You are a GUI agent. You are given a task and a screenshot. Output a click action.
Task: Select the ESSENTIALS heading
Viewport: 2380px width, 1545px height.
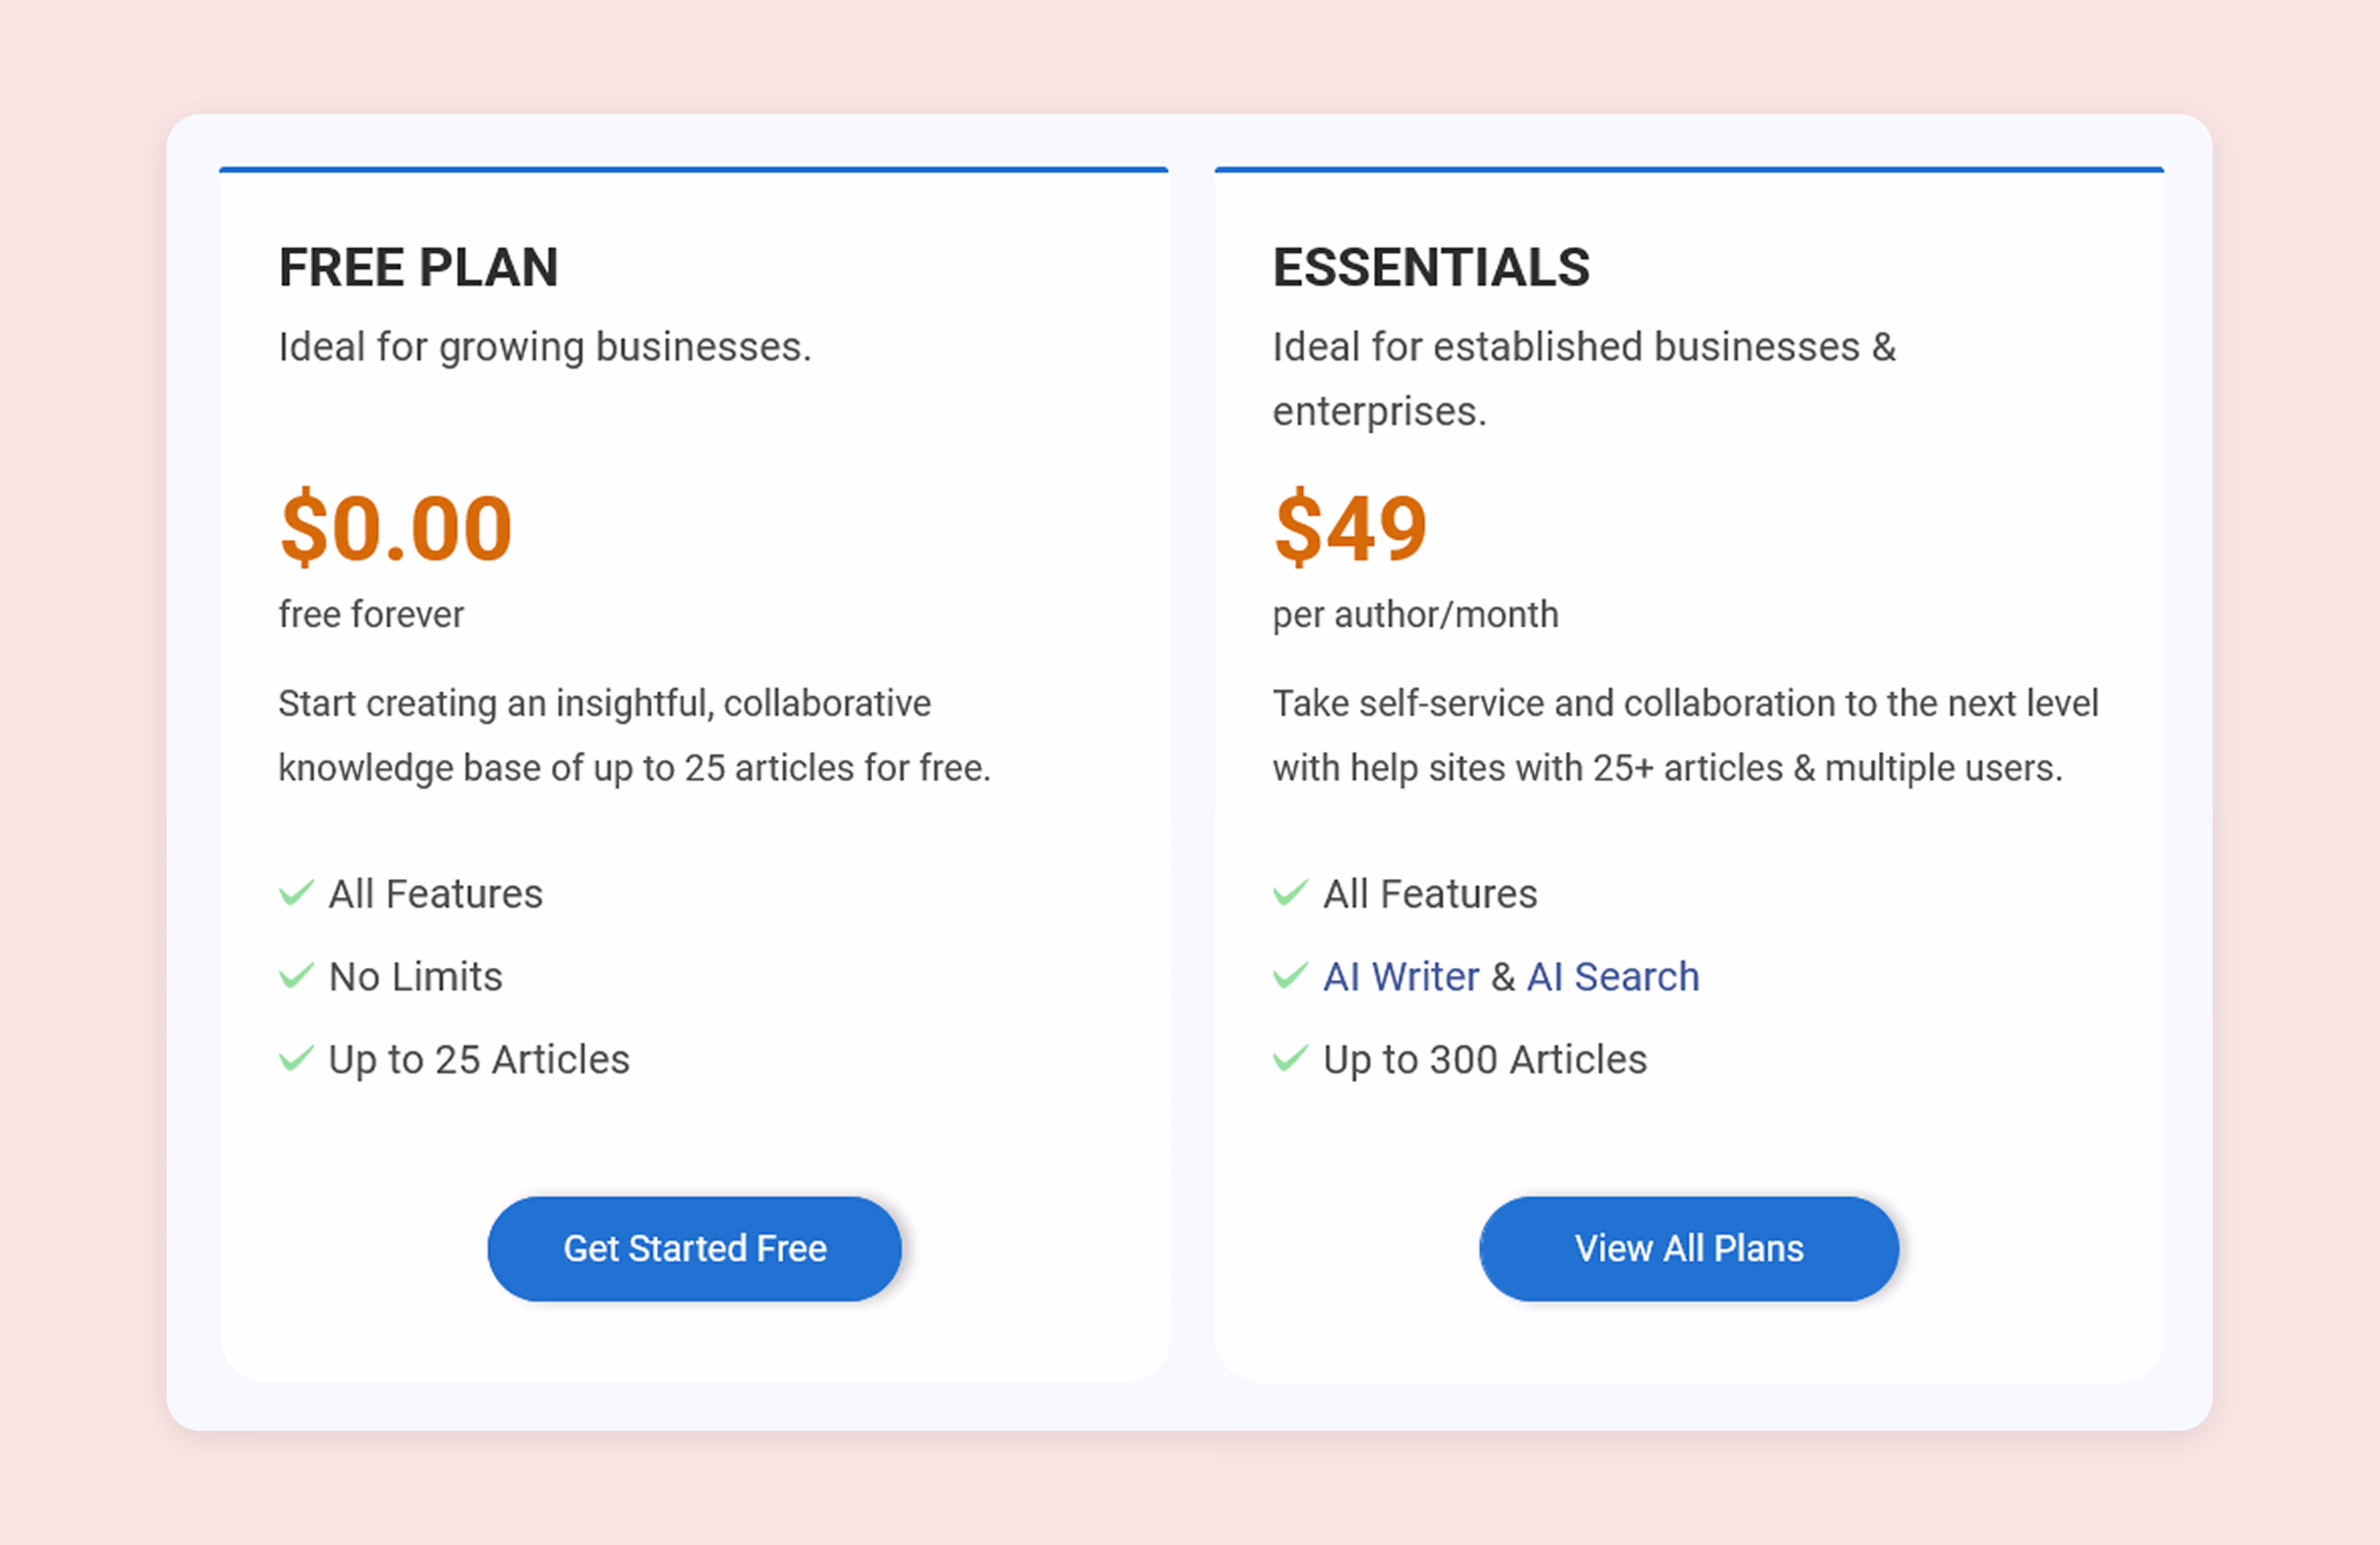1432,266
